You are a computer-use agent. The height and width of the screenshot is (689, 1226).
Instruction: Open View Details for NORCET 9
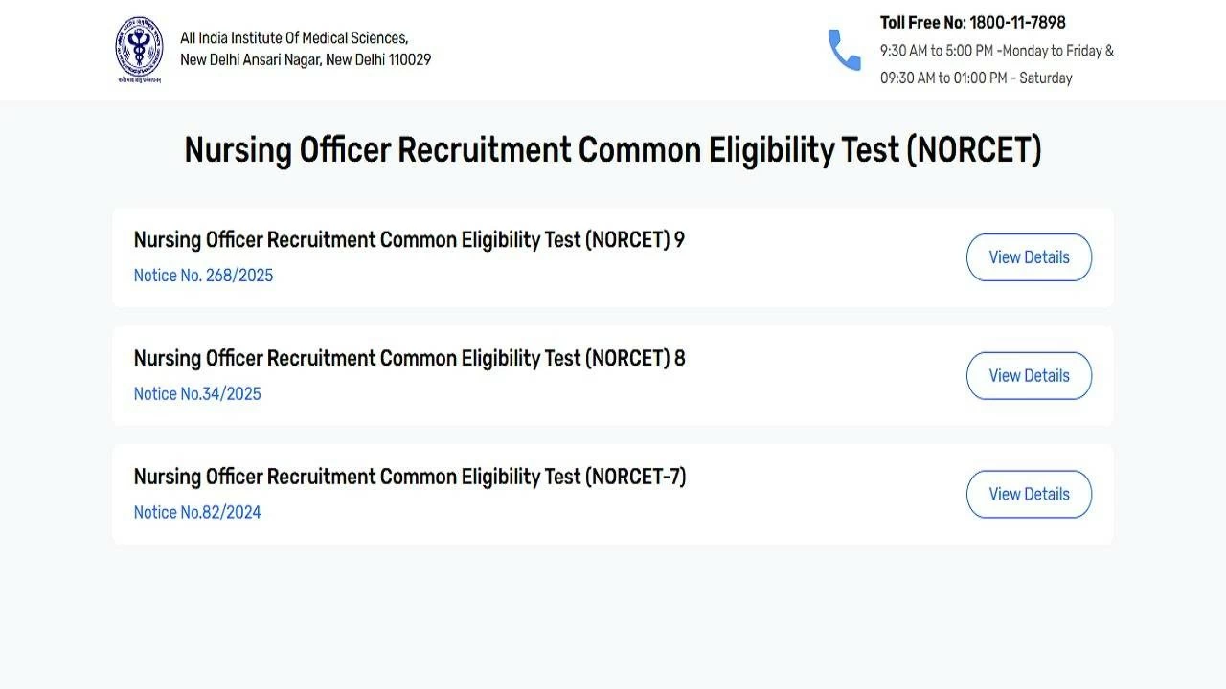[1029, 256]
